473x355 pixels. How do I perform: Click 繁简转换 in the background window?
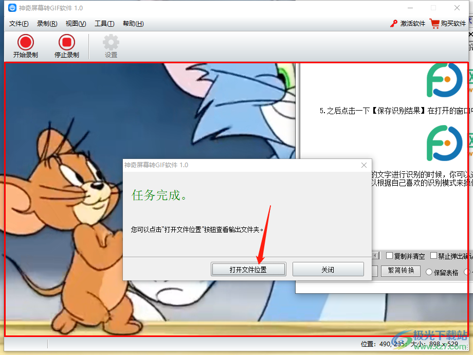(x=401, y=271)
